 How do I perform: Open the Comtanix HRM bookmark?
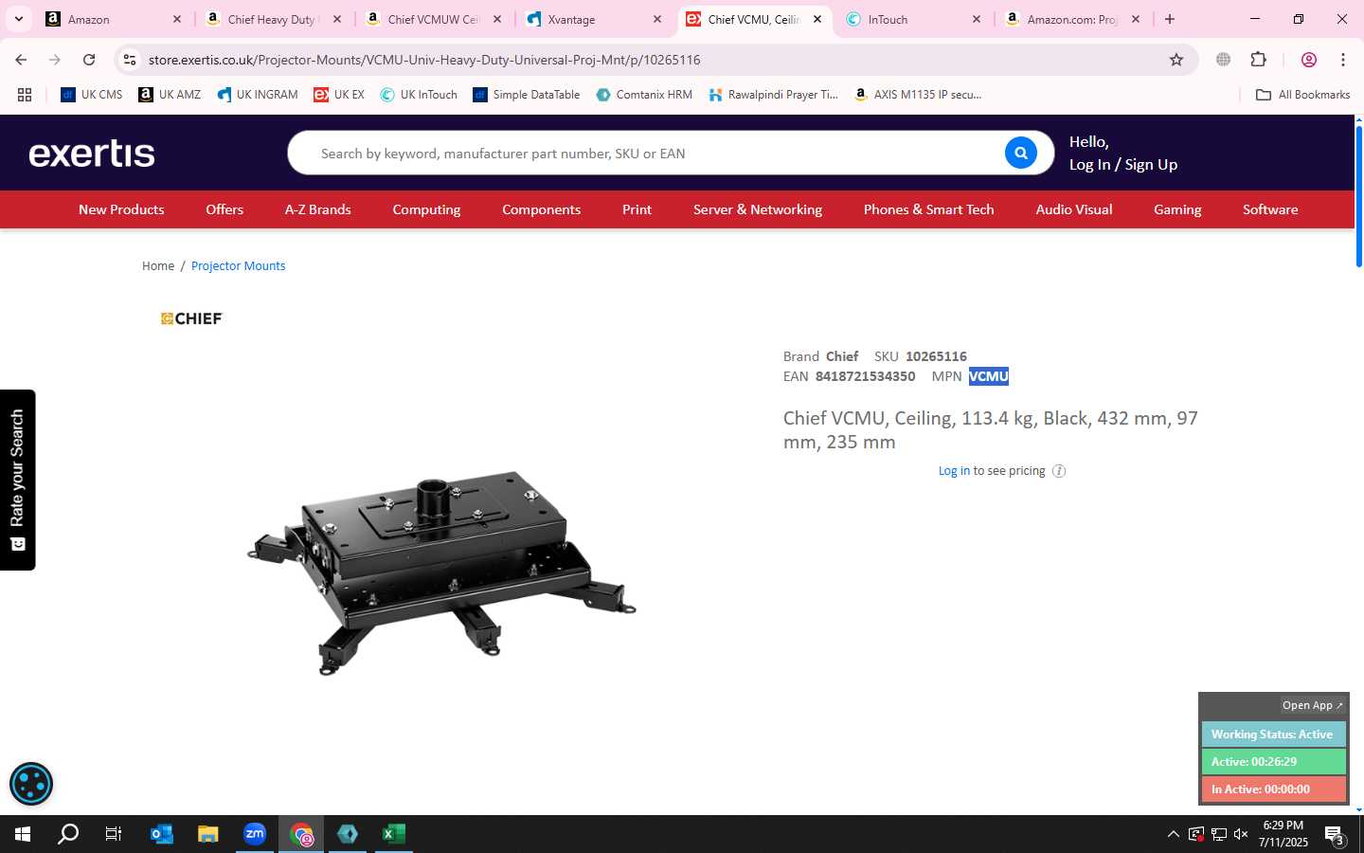click(644, 95)
